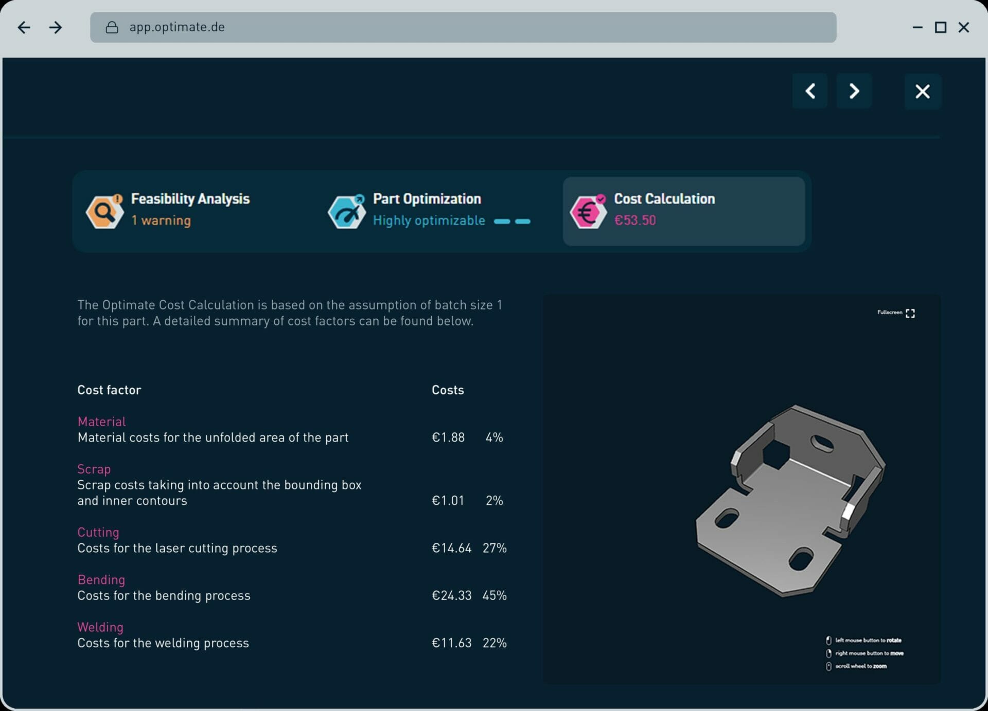Click the lock icon in address bar
The width and height of the screenshot is (988, 711).
coord(112,27)
